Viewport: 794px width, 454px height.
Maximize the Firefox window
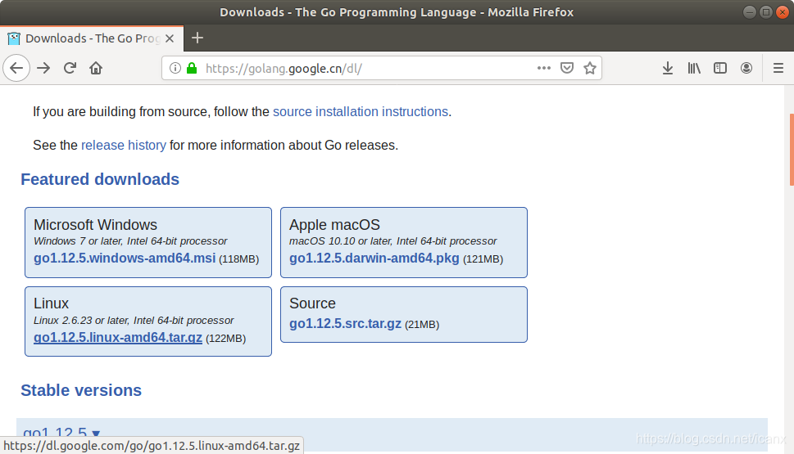(766, 12)
